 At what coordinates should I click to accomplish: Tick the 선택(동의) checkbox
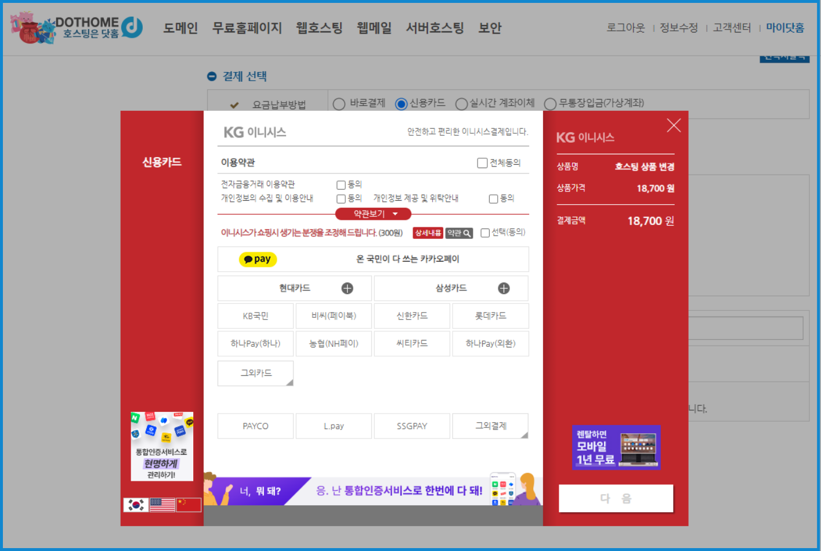coord(485,233)
